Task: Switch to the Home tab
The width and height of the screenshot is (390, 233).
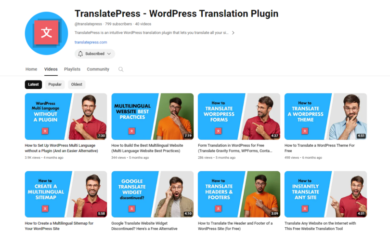Action: [x=31, y=69]
